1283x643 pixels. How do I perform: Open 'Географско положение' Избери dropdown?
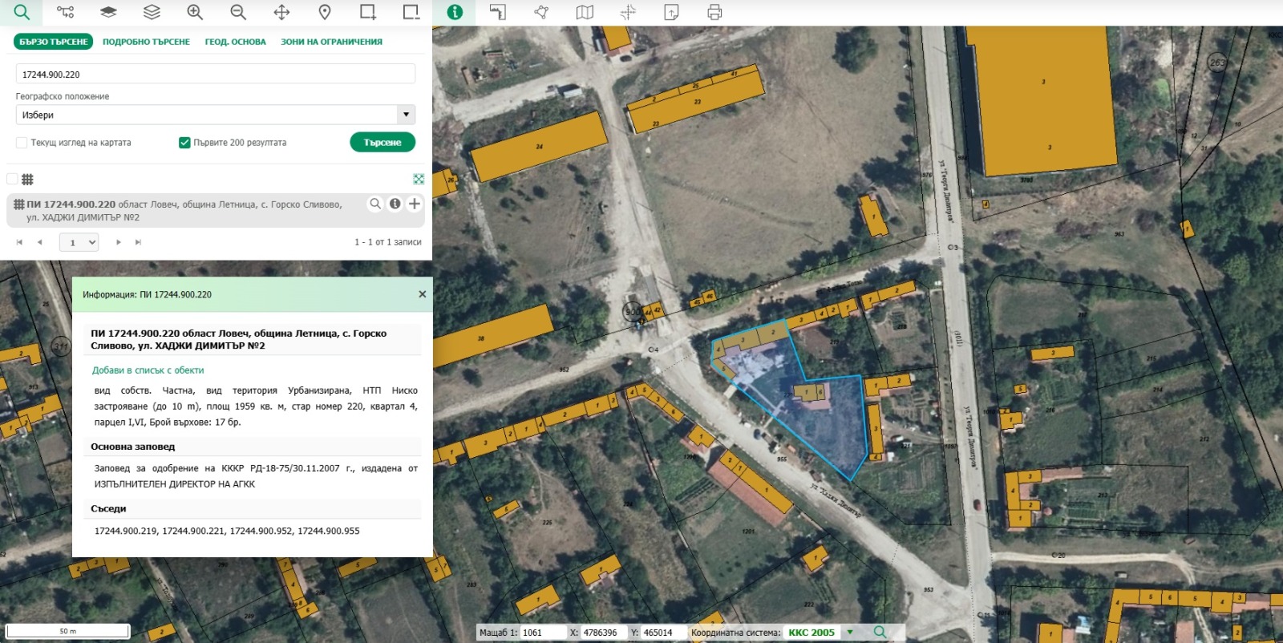(216, 115)
